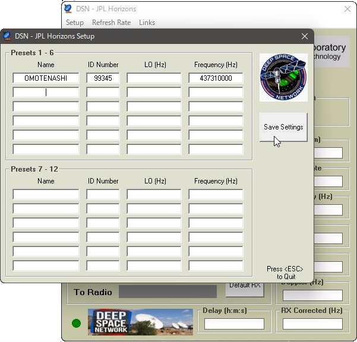Image resolution: width=357 pixels, height=342 pixels.
Task: Click the Deep Space Network logo image
Action: [x=283, y=77]
